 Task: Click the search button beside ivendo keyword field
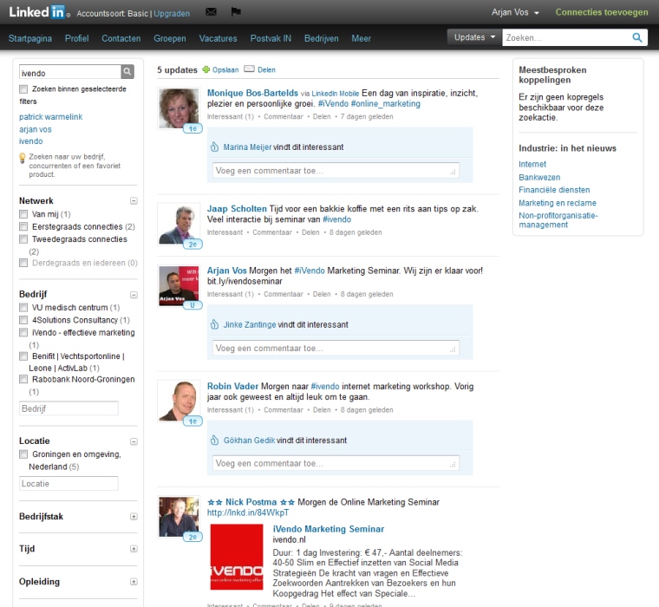(x=127, y=72)
